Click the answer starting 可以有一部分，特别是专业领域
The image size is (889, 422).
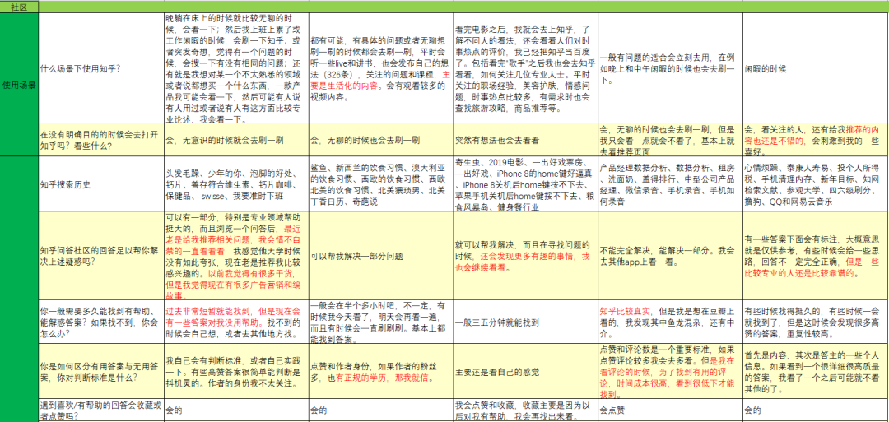point(236,256)
